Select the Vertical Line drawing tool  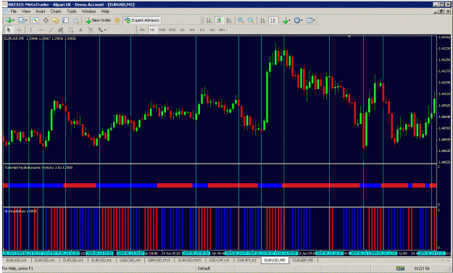(30, 30)
